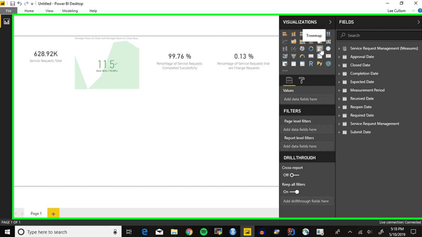The image size is (422, 237).
Task: Select the Stacked column chart visualization
Action: coord(293,34)
